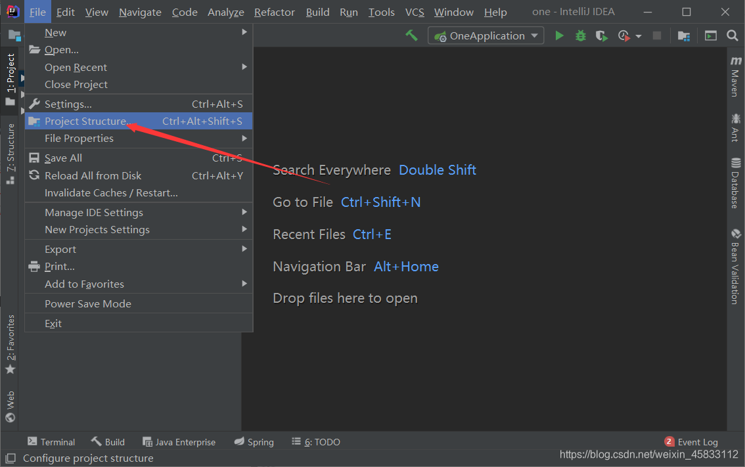Open the Analyze menu
Image resolution: width=745 pixels, height=467 pixels.
point(226,12)
